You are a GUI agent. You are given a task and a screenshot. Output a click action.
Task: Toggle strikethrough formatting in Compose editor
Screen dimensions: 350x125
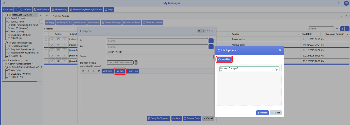[93, 71]
